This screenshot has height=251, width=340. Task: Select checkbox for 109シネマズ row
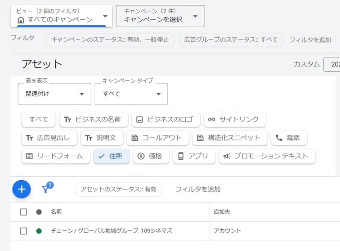click(x=23, y=231)
